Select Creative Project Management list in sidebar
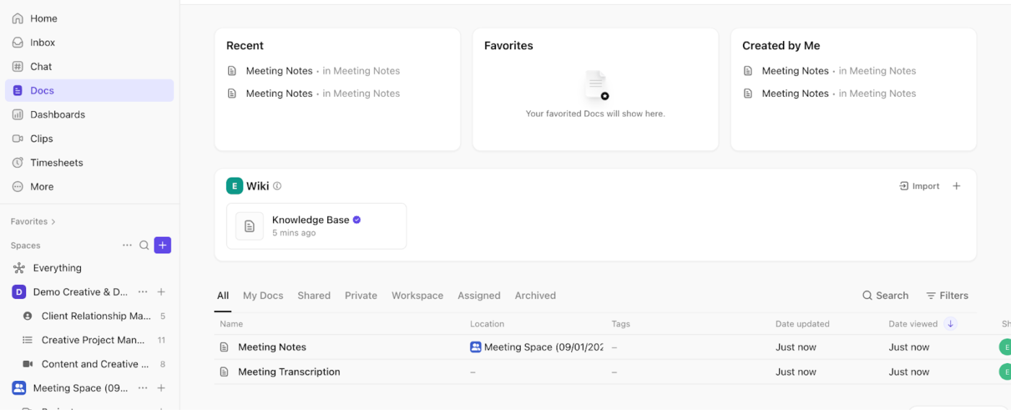 click(x=92, y=340)
